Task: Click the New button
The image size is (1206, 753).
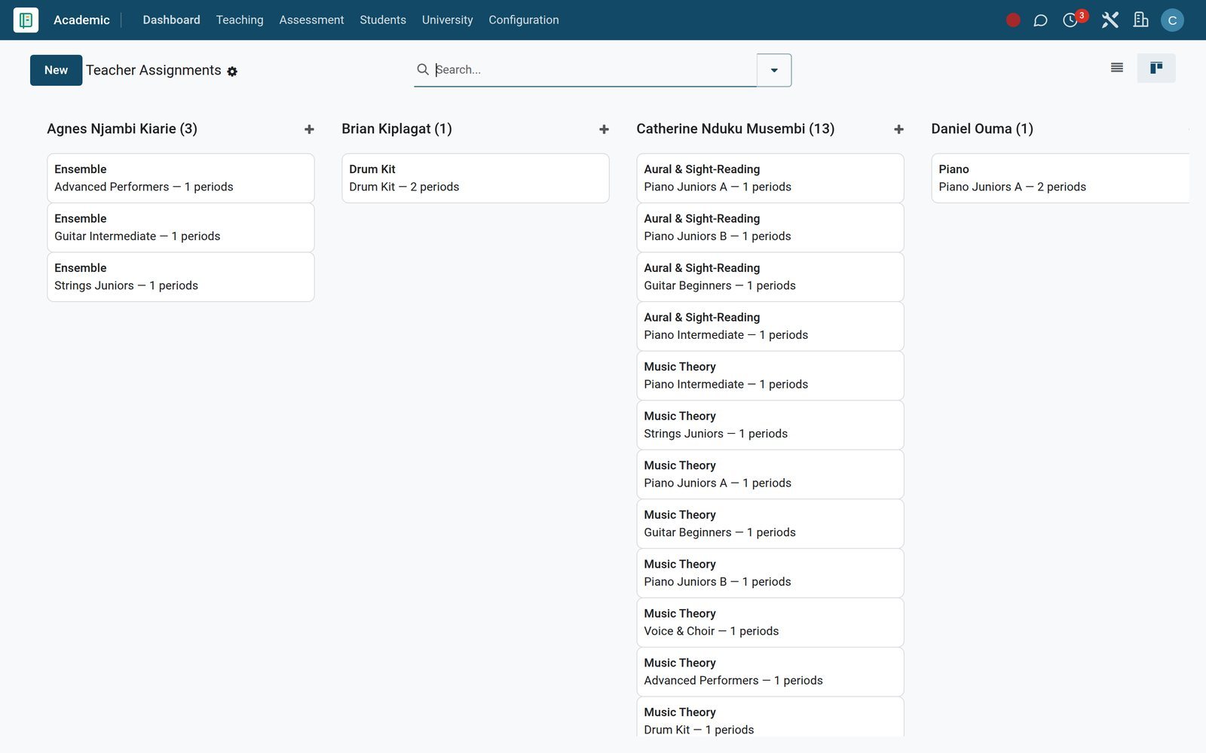Action: pos(56,70)
